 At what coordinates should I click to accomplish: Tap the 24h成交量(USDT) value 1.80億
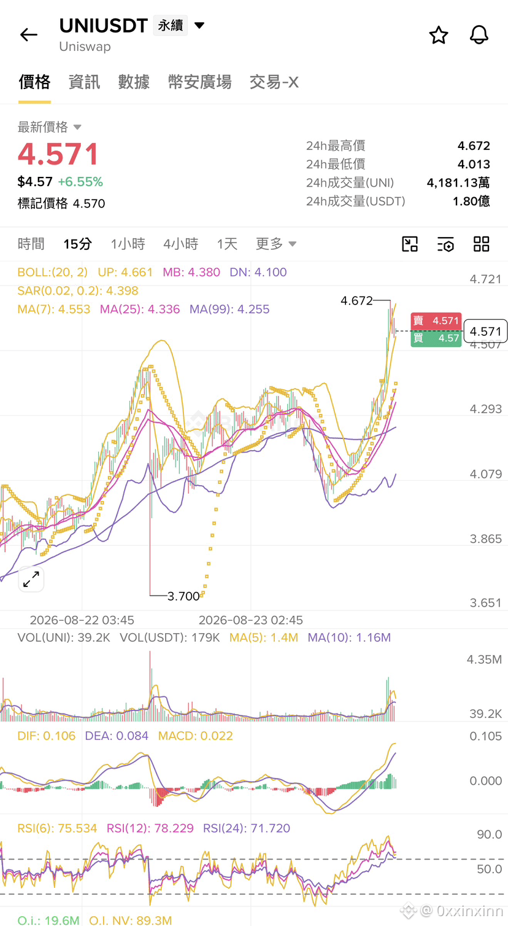point(471,201)
